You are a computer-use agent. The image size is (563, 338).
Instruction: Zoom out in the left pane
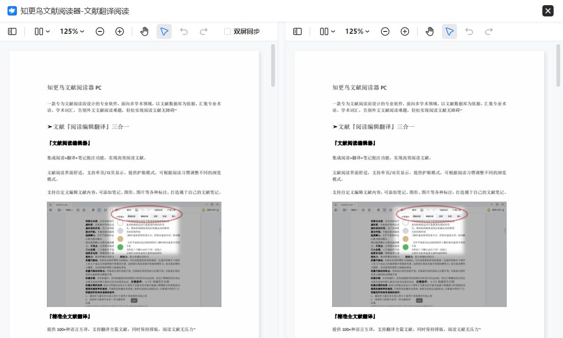[100, 31]
